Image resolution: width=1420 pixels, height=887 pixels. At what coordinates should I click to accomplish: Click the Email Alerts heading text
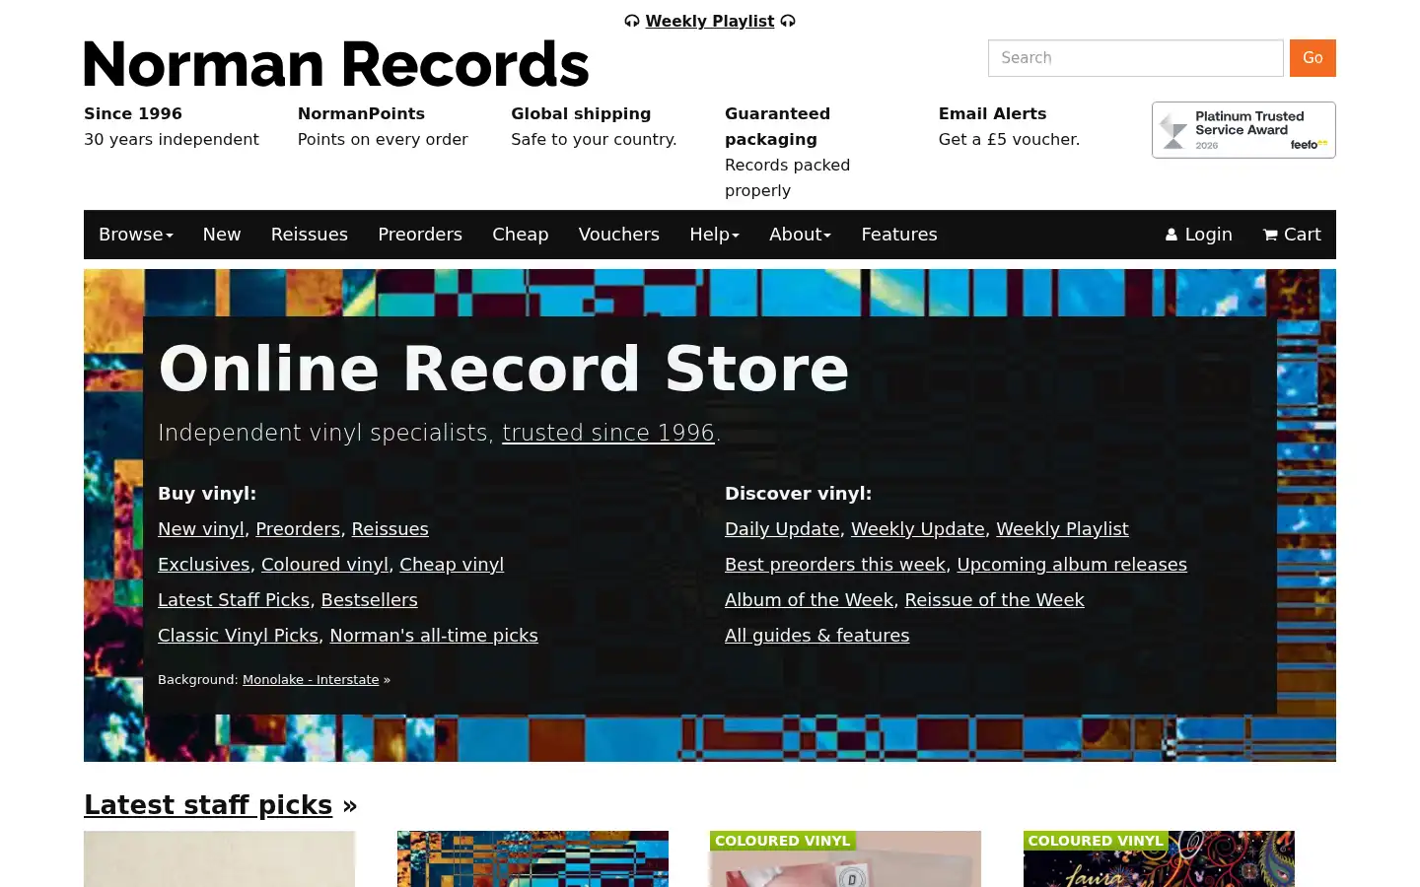(x=992, y=114)
